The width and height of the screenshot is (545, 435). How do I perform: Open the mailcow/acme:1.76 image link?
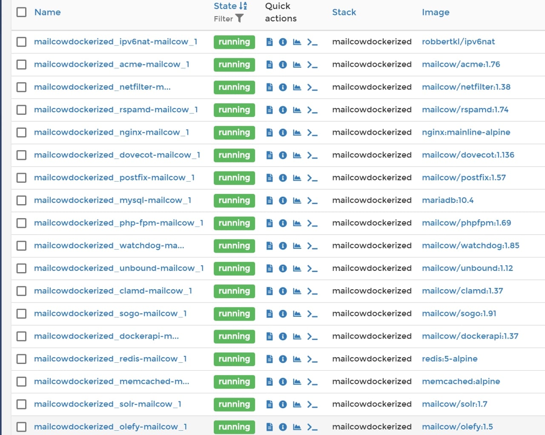461,64
